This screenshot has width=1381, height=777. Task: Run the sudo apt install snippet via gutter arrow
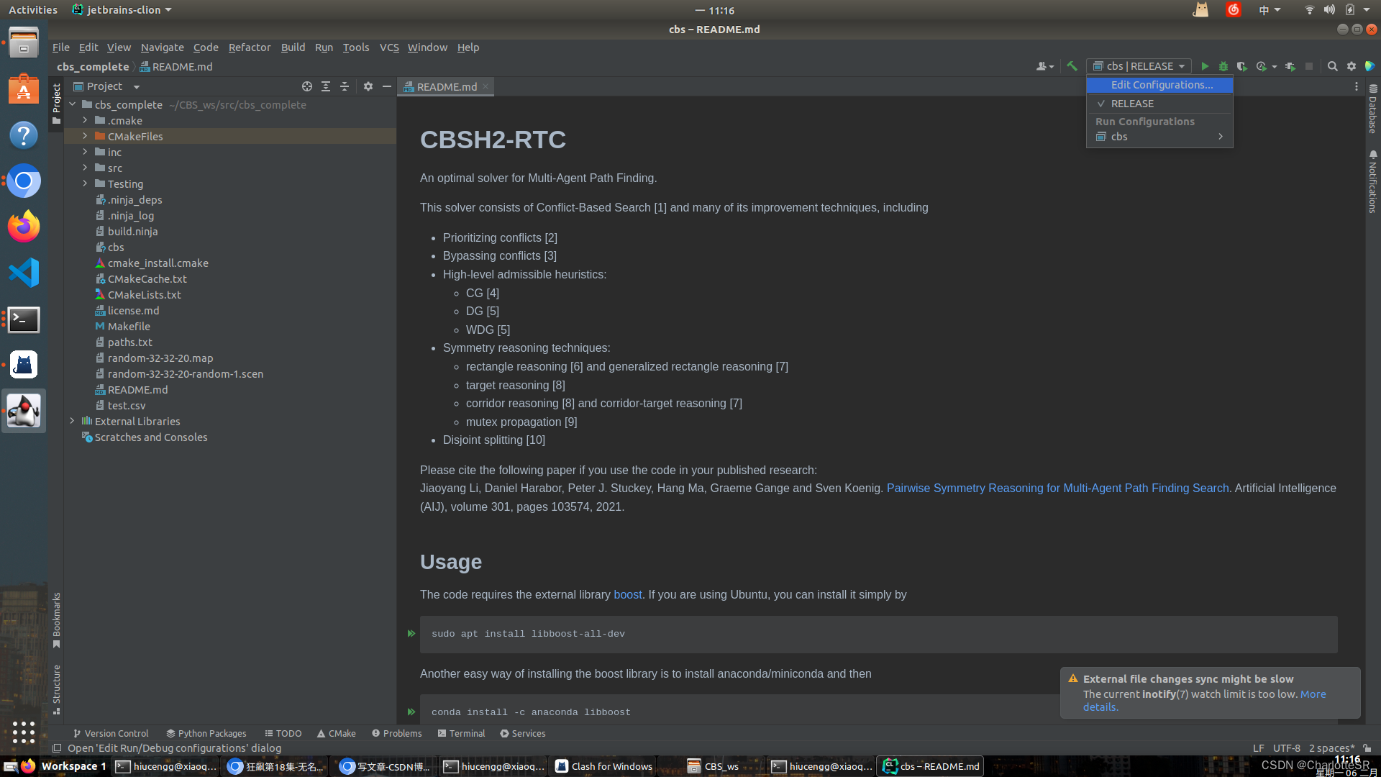(411, 634)
